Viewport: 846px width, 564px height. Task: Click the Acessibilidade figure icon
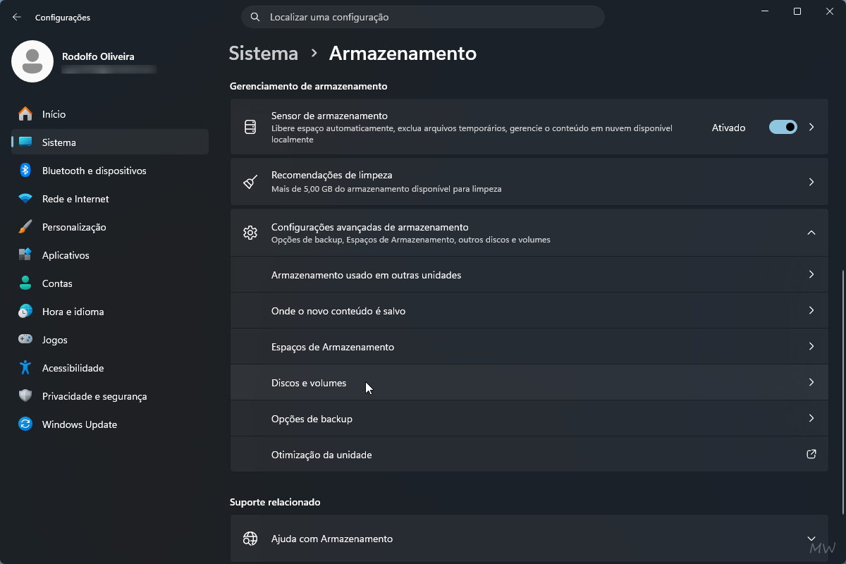(x=25, y=368)
